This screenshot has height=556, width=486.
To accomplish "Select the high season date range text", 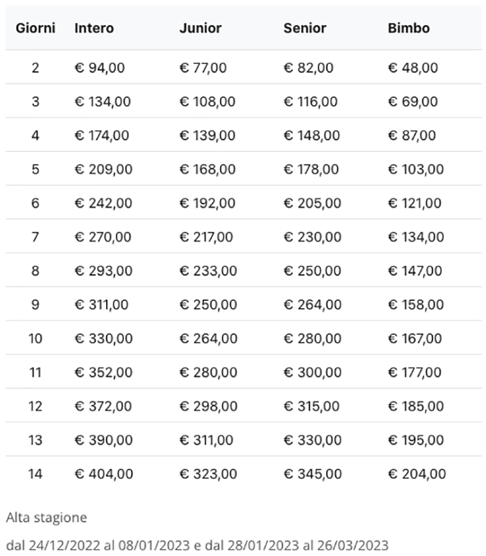I will pos(196,544).
